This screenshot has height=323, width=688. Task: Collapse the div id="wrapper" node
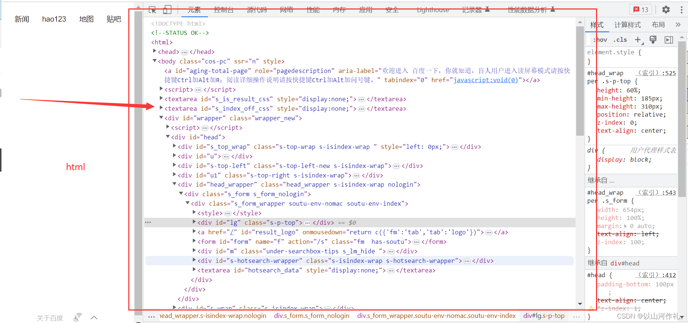(x=161, y=118)
